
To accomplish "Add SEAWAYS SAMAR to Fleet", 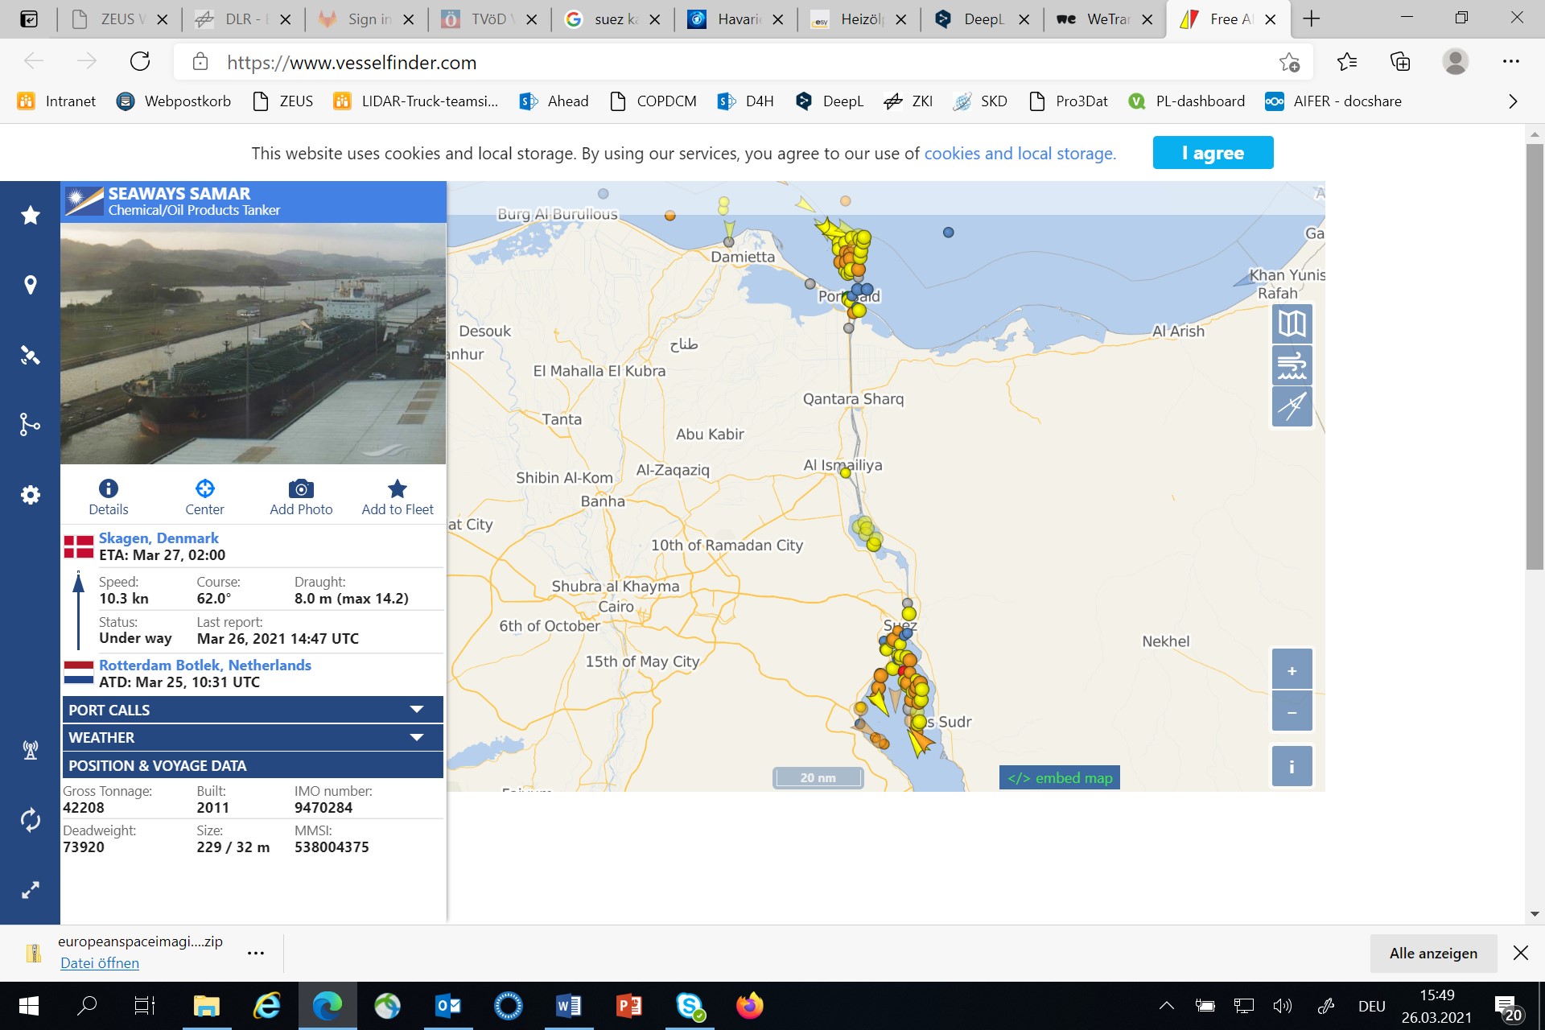I will (x=398, y=497).
